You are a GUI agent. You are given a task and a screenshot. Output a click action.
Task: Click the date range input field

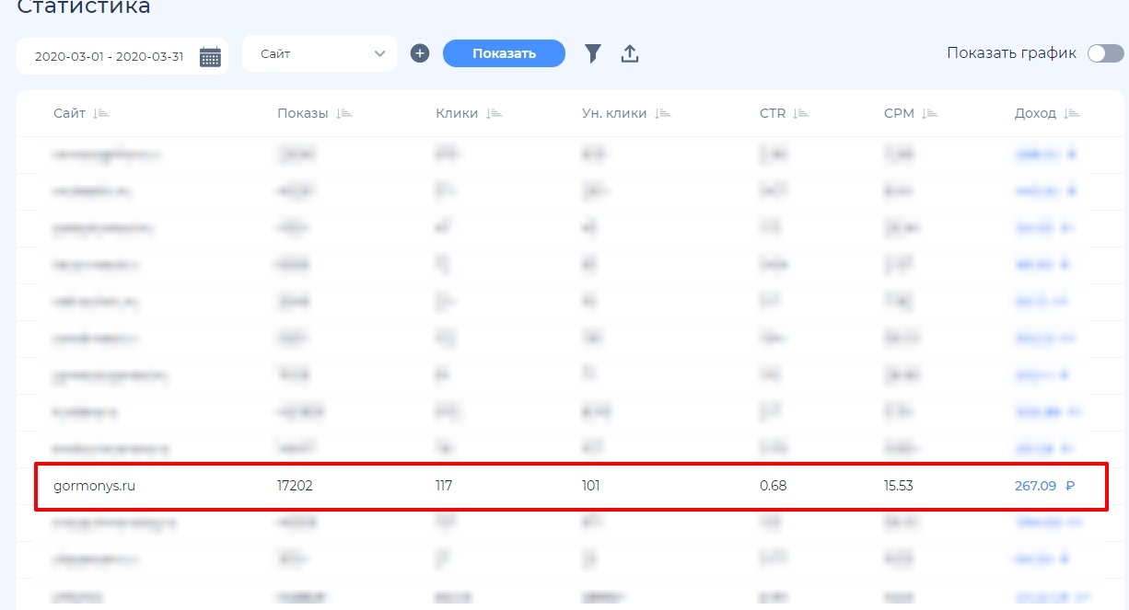[109, 57]
